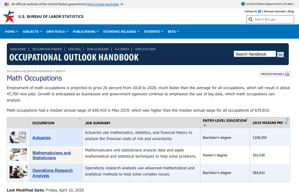Open the OOH Site Map
The width and height of the screenshot is (299, 194).
[145, 49]
